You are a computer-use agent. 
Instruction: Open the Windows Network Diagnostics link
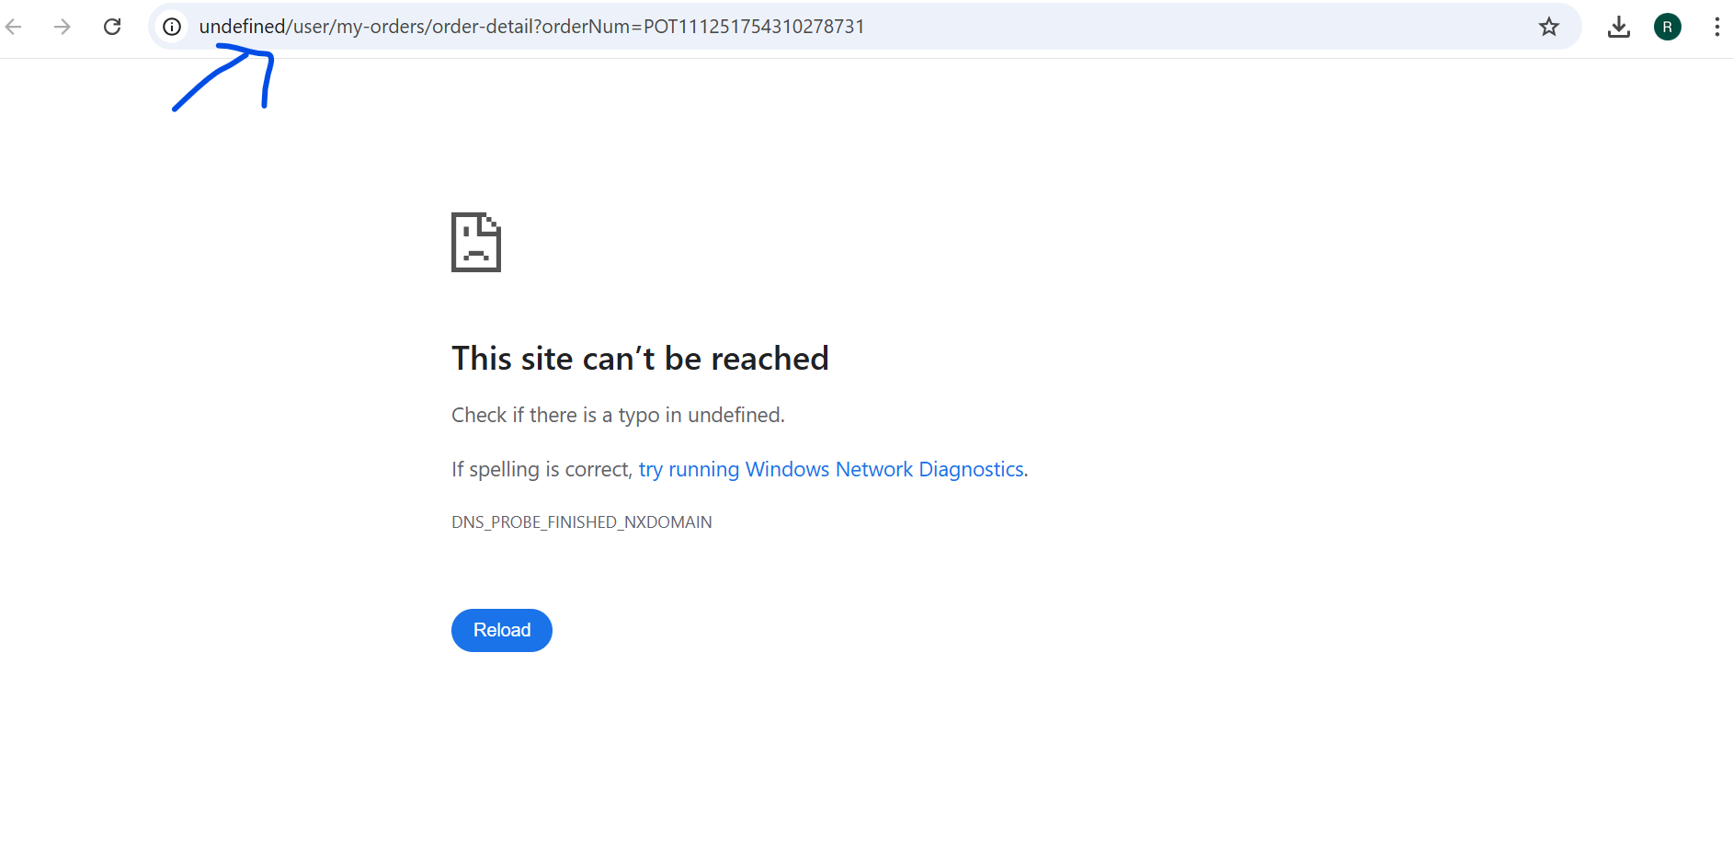[x=831, y=469]
